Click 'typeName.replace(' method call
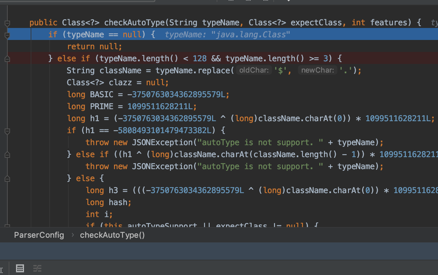 (x=195, y=71)
